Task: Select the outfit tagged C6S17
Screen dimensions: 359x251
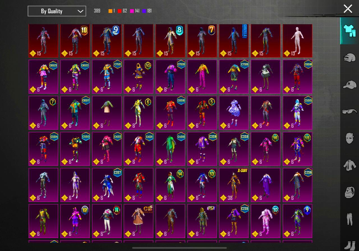Action: (75, 113)
